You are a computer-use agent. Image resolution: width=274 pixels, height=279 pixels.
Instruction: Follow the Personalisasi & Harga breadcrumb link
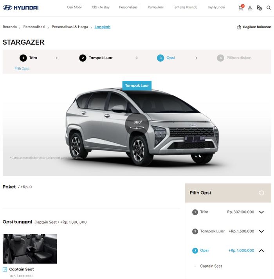click(x=70, y=27)
